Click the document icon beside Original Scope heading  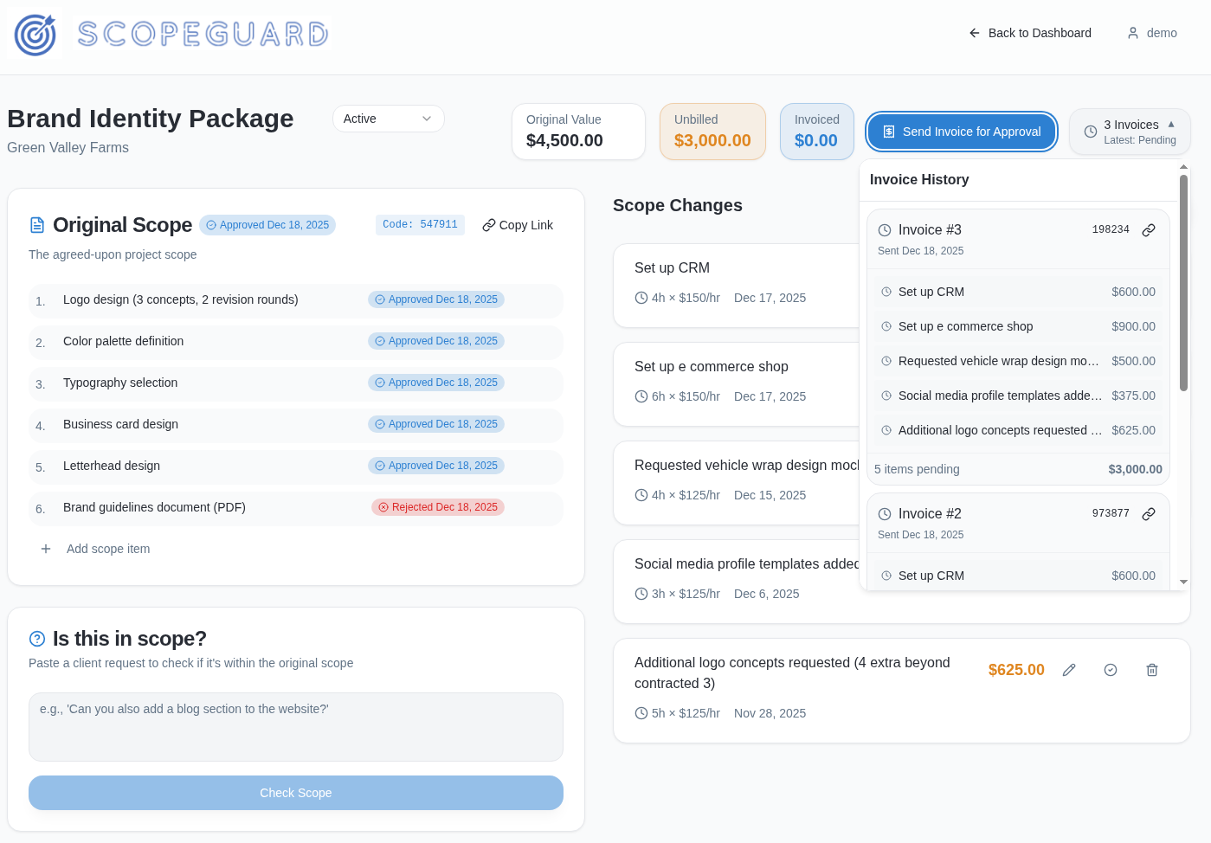click(35, 224)
